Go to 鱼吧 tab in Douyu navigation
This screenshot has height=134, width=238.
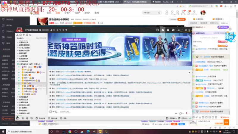point(97,13)
